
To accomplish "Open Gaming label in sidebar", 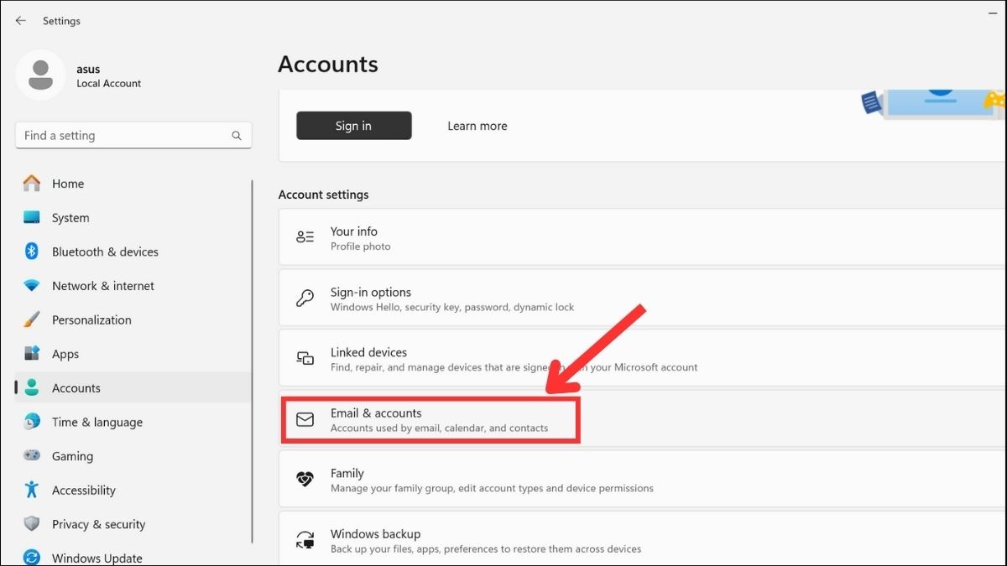I will [72, 456].
